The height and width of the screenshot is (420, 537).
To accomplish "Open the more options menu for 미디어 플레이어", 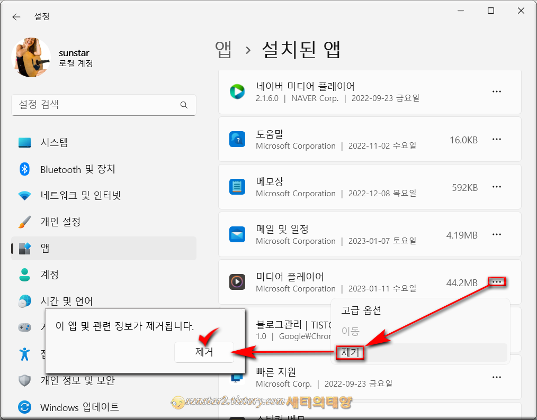I will pyautogui.click(x=497, y=282).
